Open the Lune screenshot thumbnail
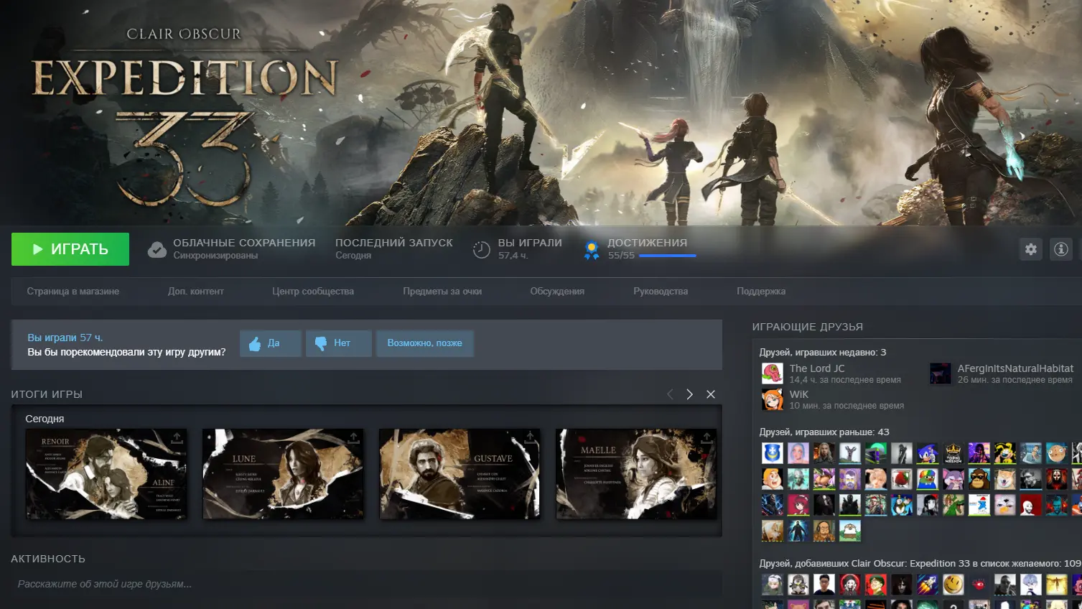 click(283, 474)
